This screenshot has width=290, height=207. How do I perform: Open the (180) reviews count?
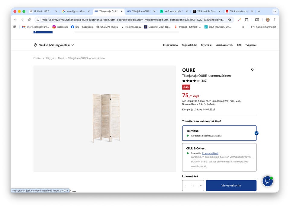(204, 81)
